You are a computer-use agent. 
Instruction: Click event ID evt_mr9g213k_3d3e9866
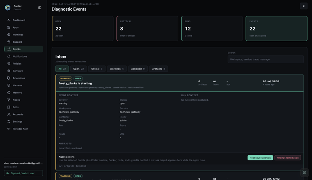click(x=72, y=166)
